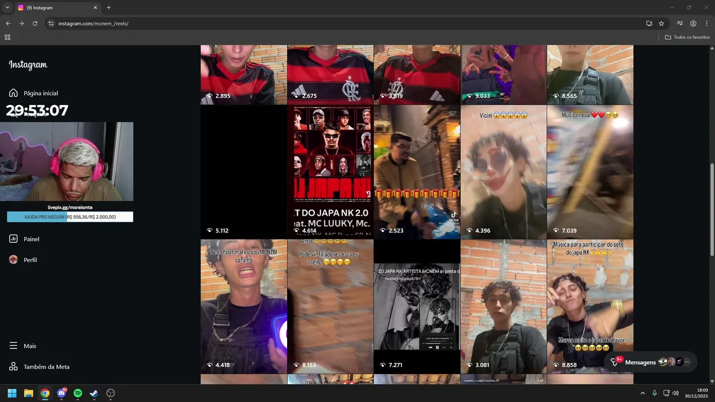Click the install app icon in address bar
715x402 pixels.
pos(649,23)
